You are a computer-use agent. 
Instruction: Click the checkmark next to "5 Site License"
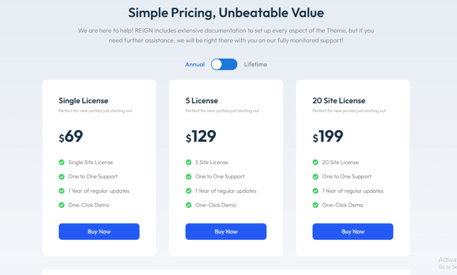point(188,162)
